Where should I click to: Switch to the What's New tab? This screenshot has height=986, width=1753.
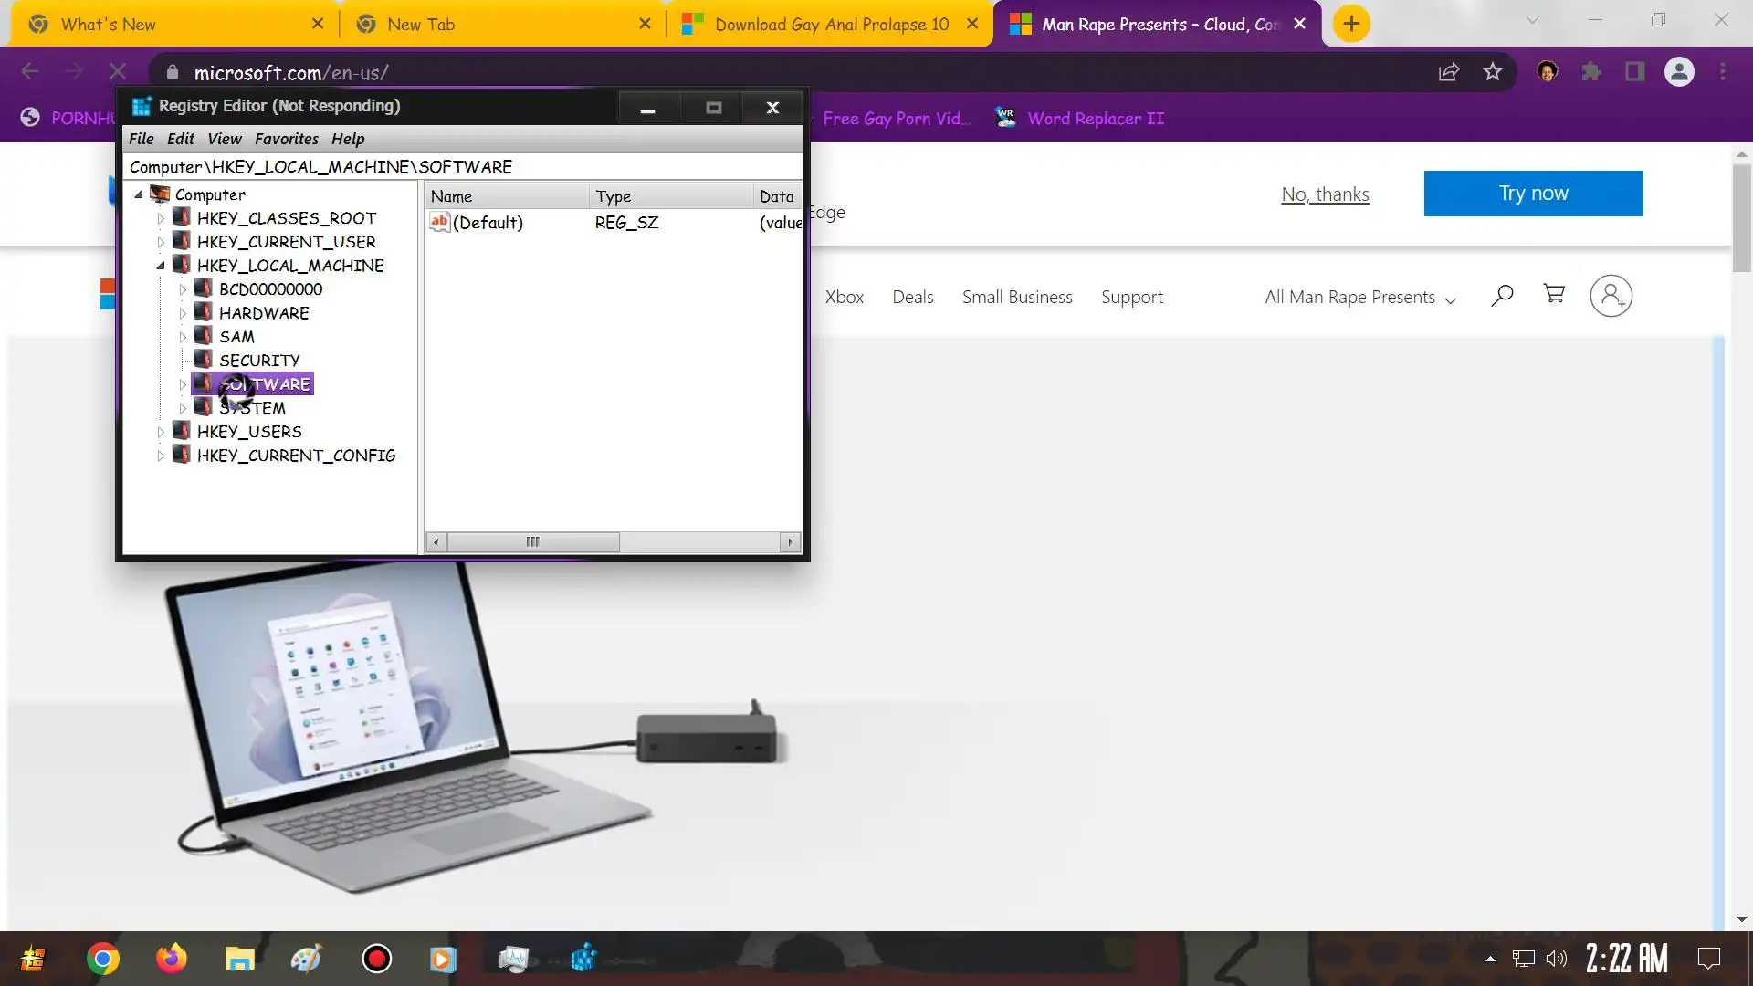point(108,25)
